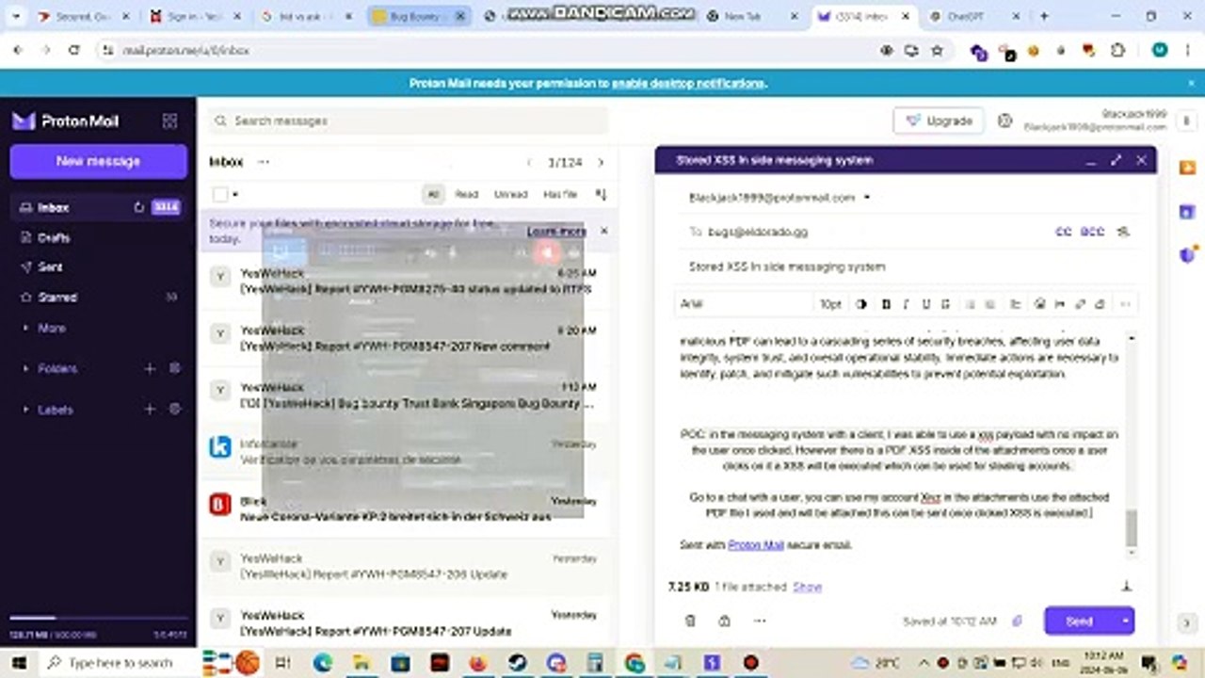Open Folders settings gear
Screen dimensions: 1205x678
coord(174,368)
